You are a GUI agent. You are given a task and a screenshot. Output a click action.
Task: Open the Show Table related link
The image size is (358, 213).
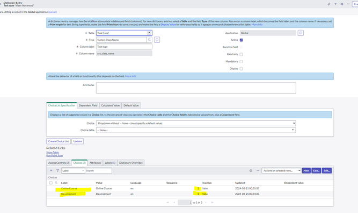coord(53,152)
